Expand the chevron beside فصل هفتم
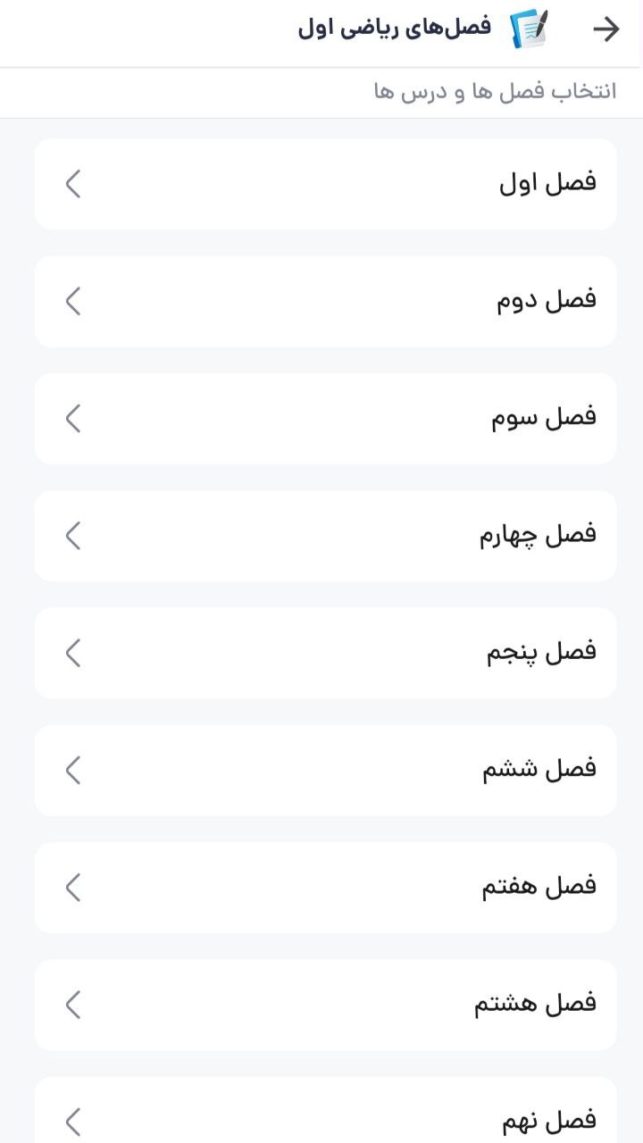The height and width of the screenshot is (1143, 643). pyautogui.click(x=73, y=887)
